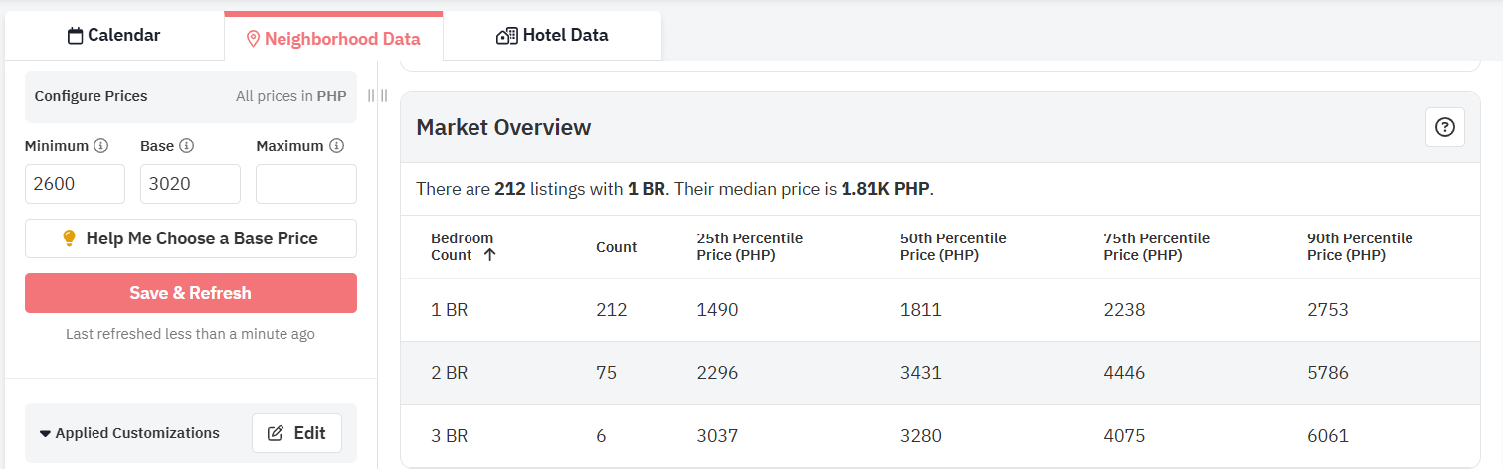Screen dimensions: 1503x469
Task: Click the Base price input field
Action: [x=190, y=184]
